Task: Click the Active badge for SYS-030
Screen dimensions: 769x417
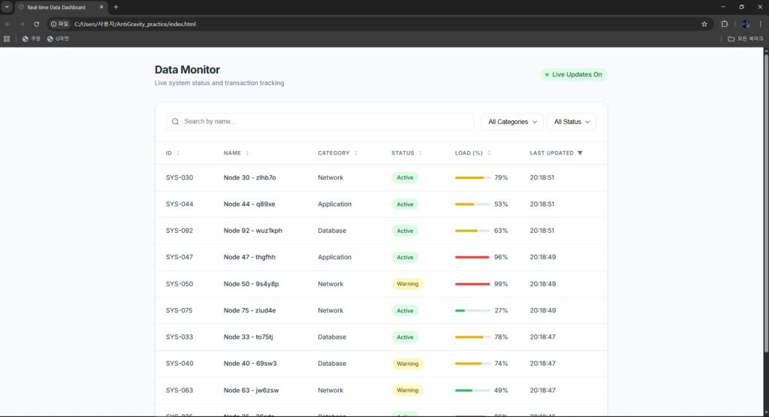Action: (405, 178)
